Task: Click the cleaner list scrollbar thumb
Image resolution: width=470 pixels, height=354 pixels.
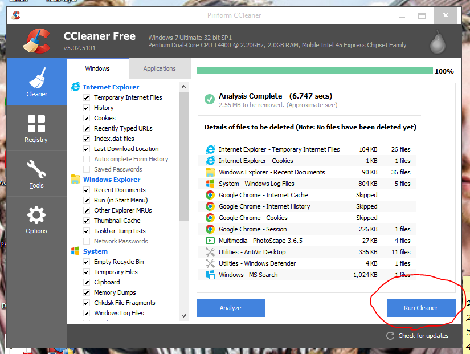Action: tap(184, 157)
